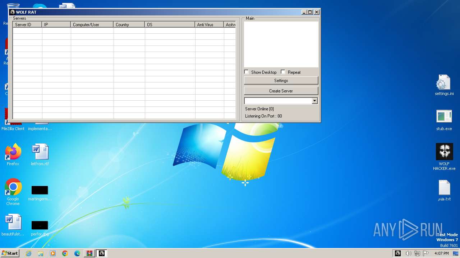Open Windows Explorer folder in taskbar

click(41, 253)
